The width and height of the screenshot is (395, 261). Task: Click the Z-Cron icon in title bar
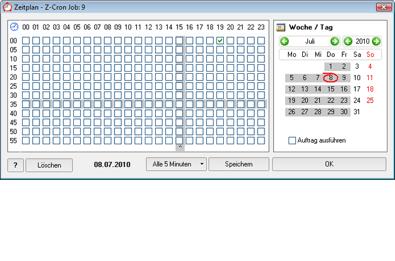coord(7,7)
